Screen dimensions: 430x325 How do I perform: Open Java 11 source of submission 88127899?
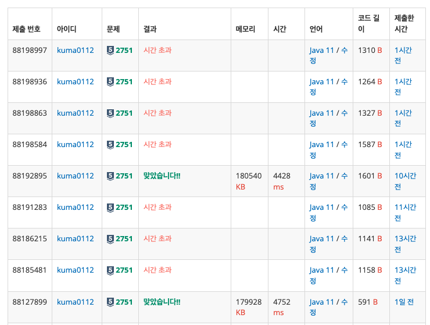(322, 302)
